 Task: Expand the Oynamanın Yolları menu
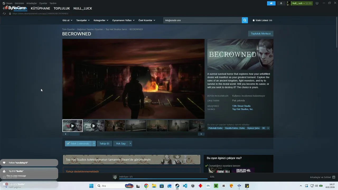(x=123, y=20)
